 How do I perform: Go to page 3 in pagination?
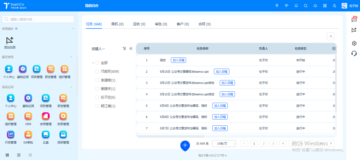pos(273,143)
